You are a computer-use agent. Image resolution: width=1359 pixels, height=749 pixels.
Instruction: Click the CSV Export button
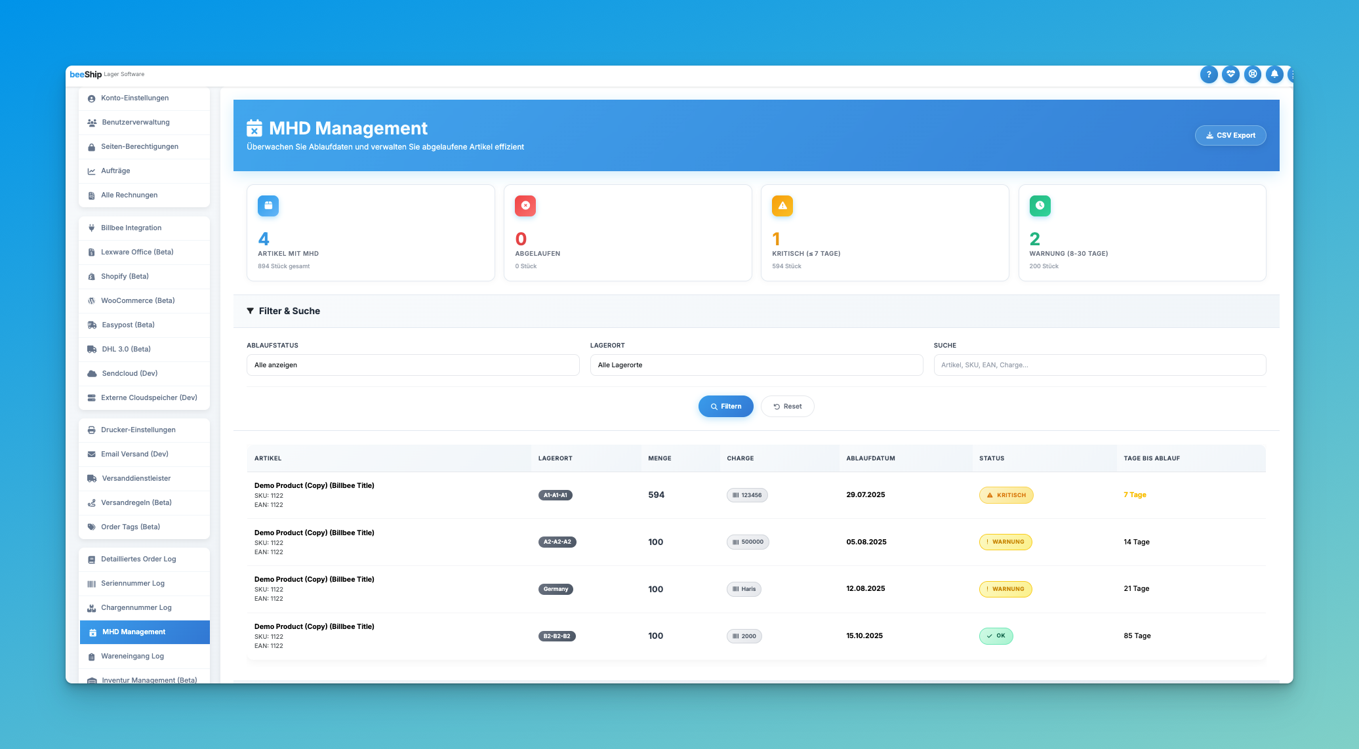pos(1230,136)
